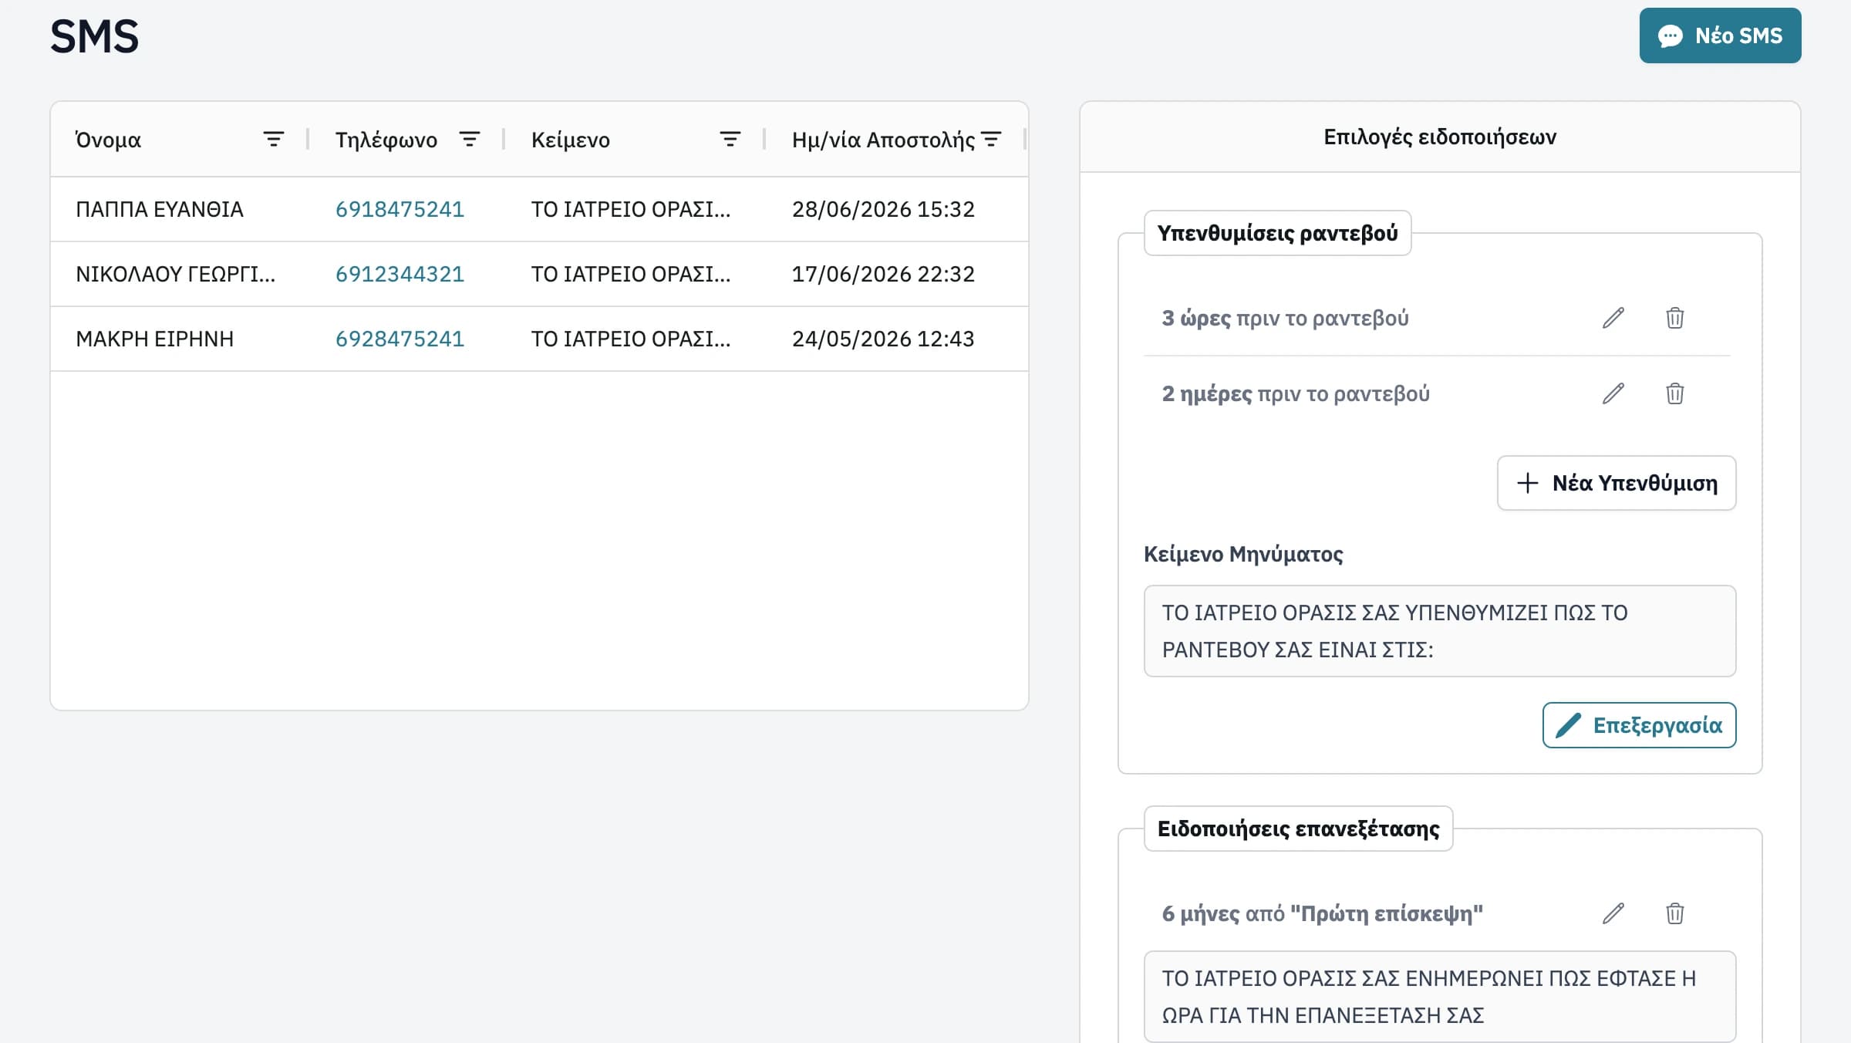
Task: Click the Ειδοποιήσεις επανεξέτασης section title
Action: (1298, 829)
